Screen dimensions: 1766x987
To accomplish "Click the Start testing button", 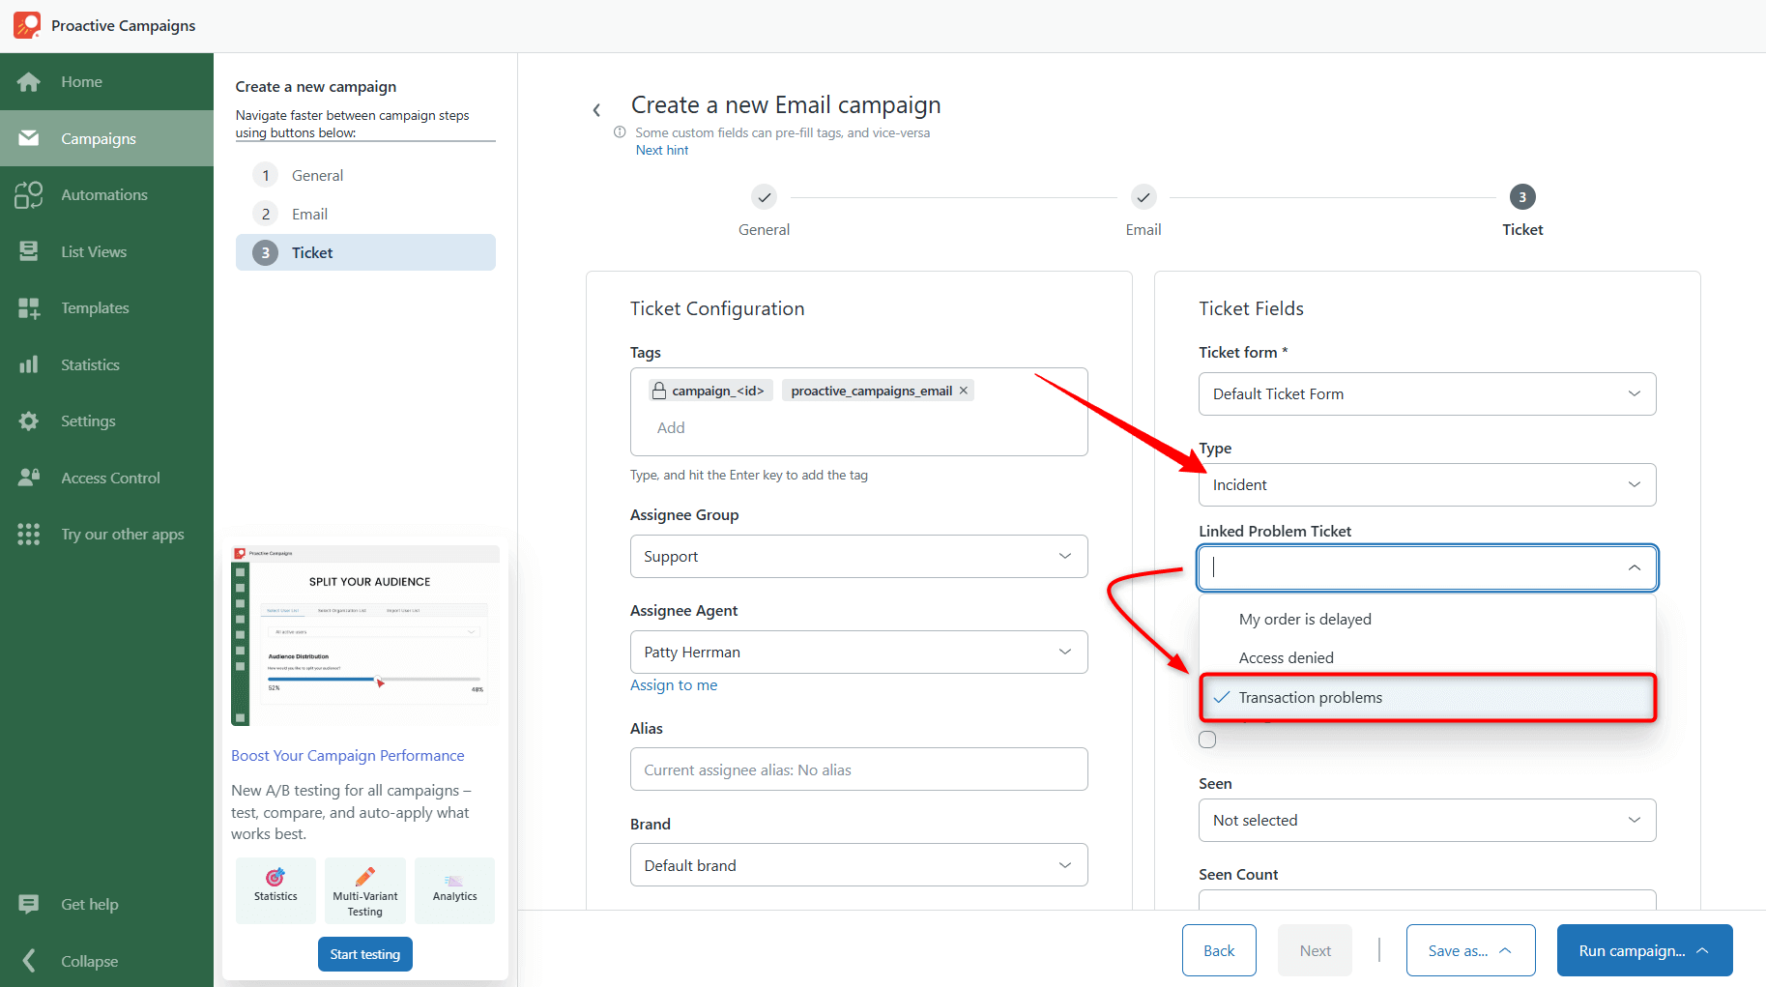I will [364, 954].
